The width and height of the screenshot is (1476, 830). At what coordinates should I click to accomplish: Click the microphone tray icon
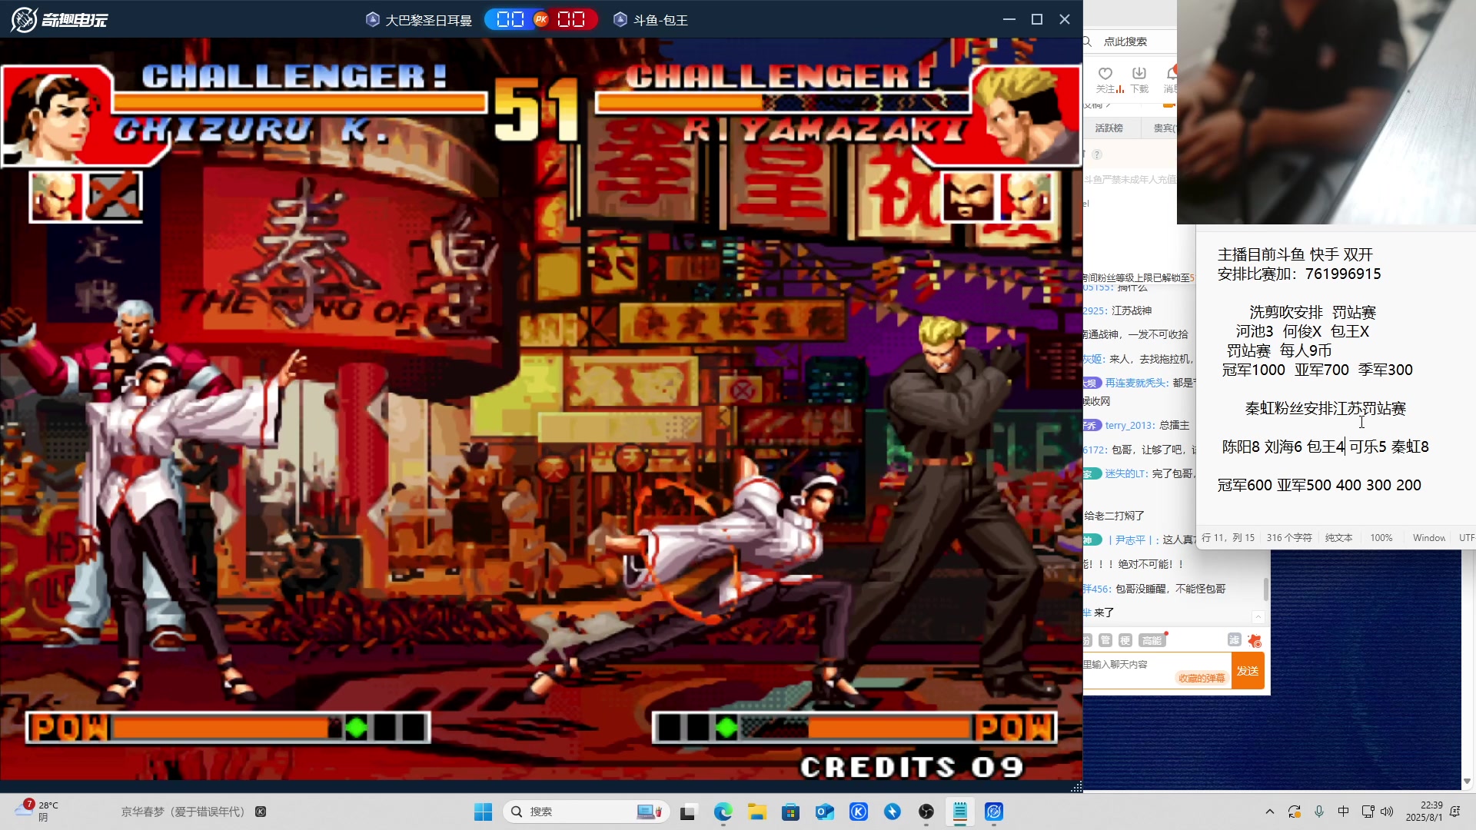point(1319,812)
